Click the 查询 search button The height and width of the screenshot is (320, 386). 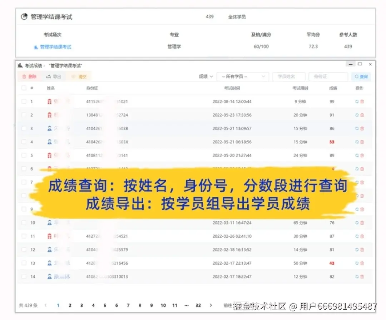361,77
